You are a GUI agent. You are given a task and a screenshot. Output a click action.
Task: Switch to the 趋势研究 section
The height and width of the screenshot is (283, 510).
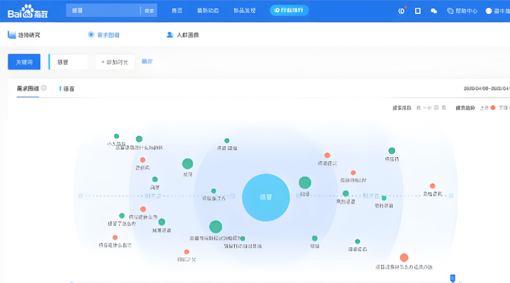pos(24,35)
